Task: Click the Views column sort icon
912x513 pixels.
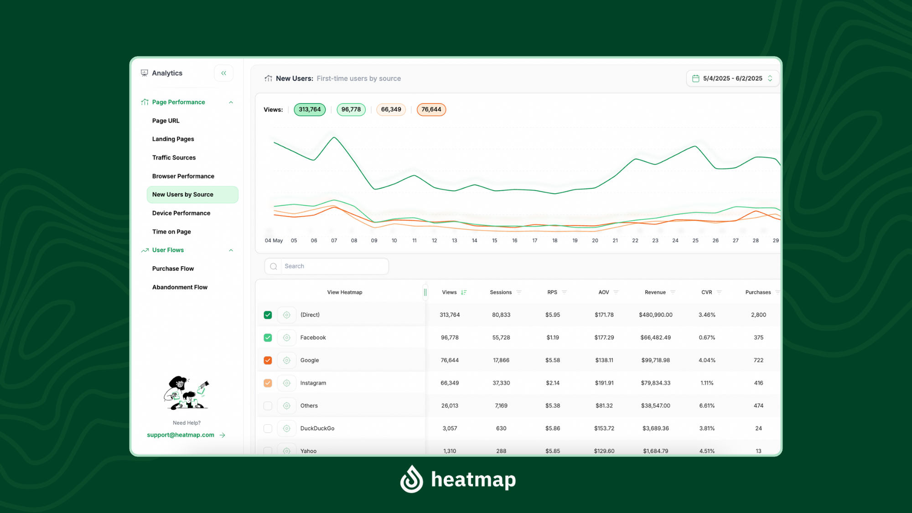Action: pos(464,292)
